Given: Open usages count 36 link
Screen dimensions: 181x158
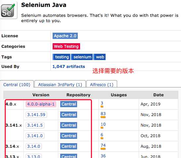Looking at the screenshot, I should (x=103, y=156).
